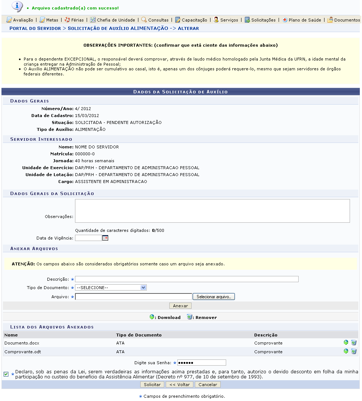Focus the Observações text area
This screenshot has height=401, width=362.
tap(212, 211)
